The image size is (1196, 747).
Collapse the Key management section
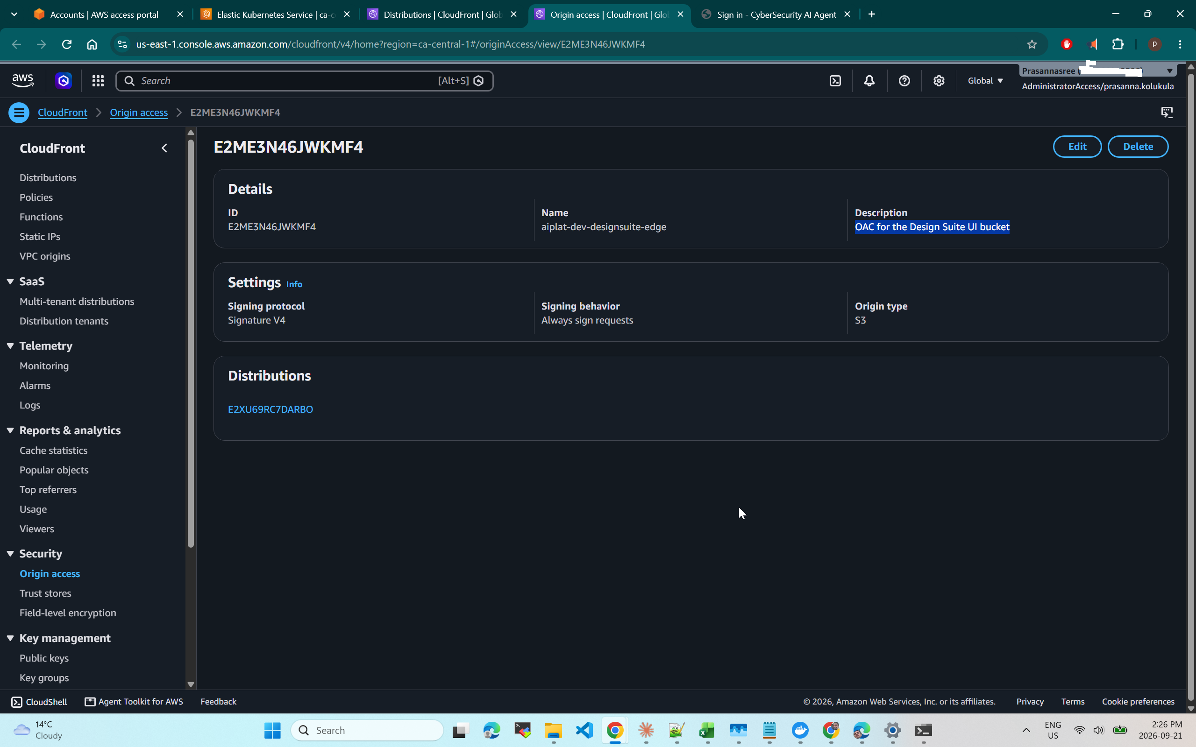click(x=10, y=638)
